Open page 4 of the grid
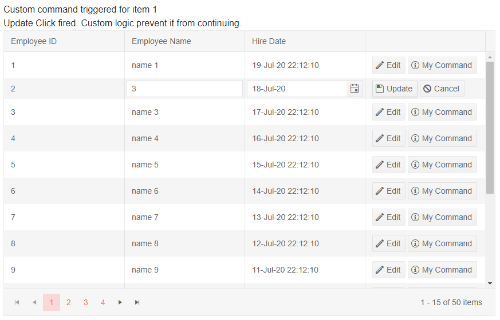The height and width of the screenshot is (320, 500). (x=103, y=302)
